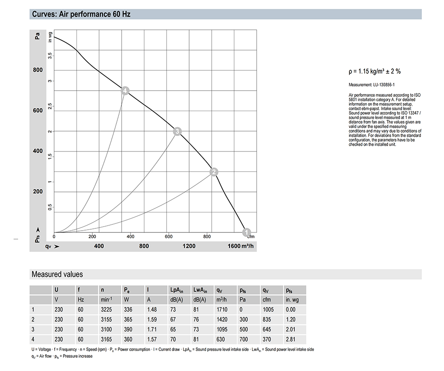Select operating point marker 2 on the curve
The width and height of the screenshot is (444, 371).
click(x=214, y=172)
